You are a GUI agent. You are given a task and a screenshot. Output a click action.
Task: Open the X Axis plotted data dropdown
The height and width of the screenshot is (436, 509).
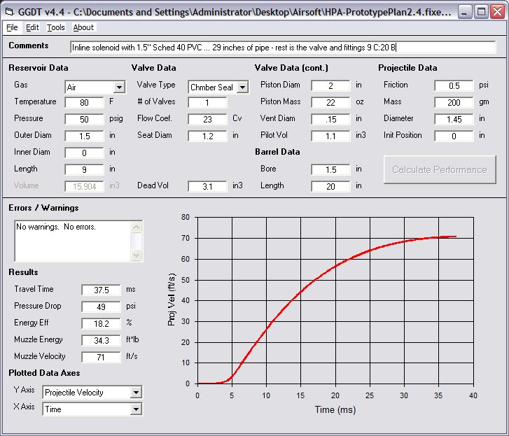pos(136,409)
